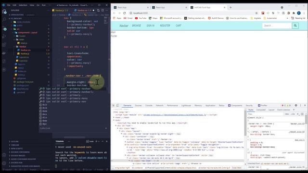Open the Run and Debug view icon
The image size is (308, 173).
4,37
